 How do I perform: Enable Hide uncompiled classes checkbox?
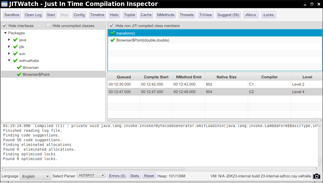coord(48,26)
